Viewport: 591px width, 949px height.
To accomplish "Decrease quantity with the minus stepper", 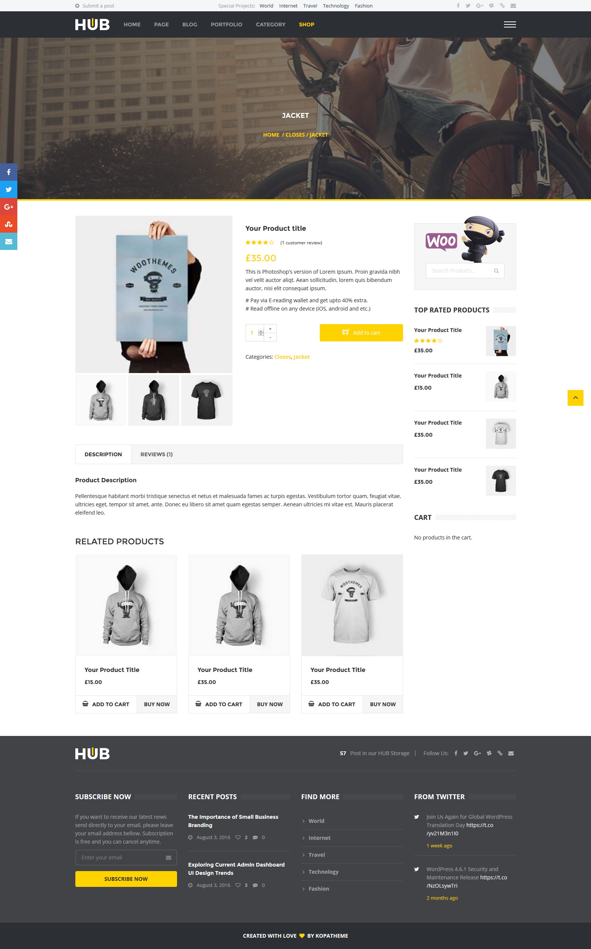I will [270, 337].
